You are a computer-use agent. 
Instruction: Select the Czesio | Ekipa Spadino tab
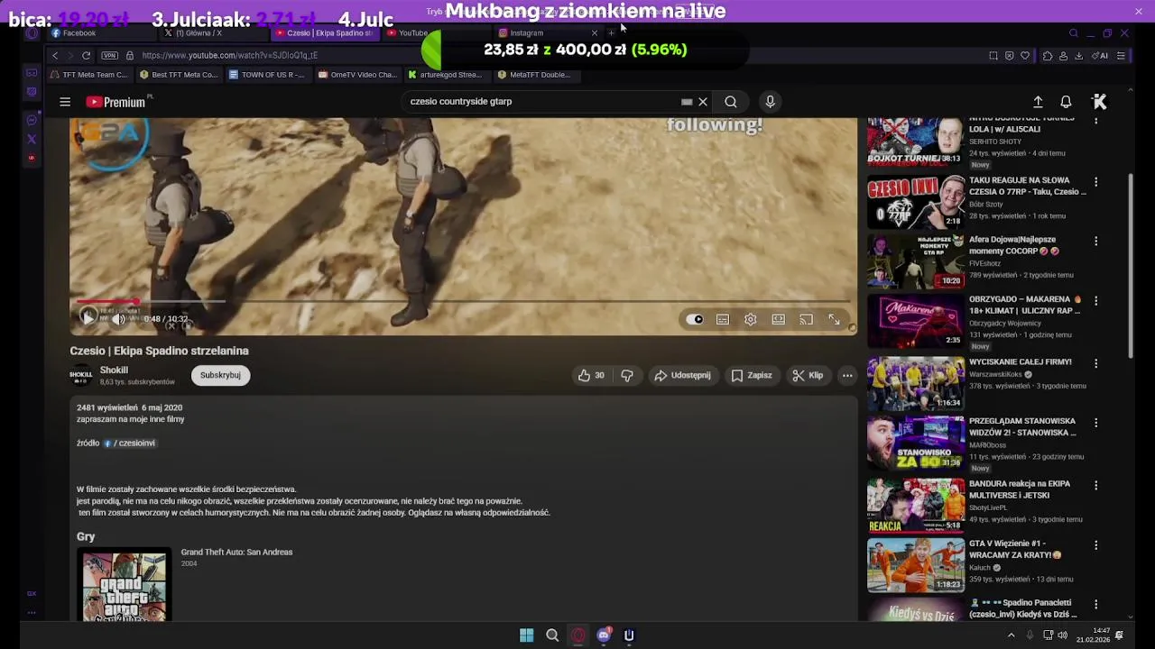[x=325, y=33]
